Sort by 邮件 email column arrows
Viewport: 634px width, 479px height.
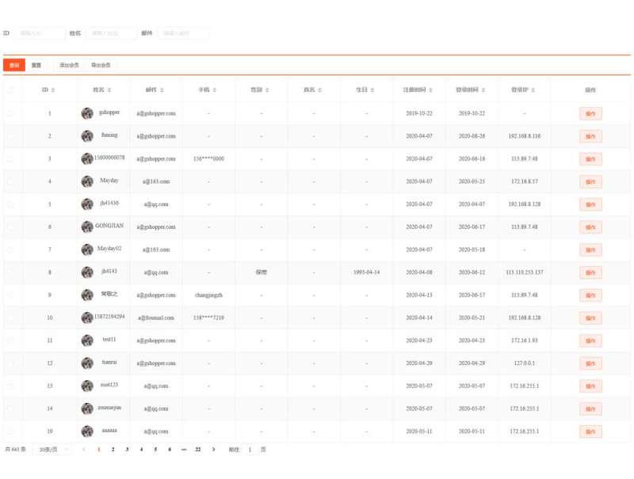coord(162,90)
